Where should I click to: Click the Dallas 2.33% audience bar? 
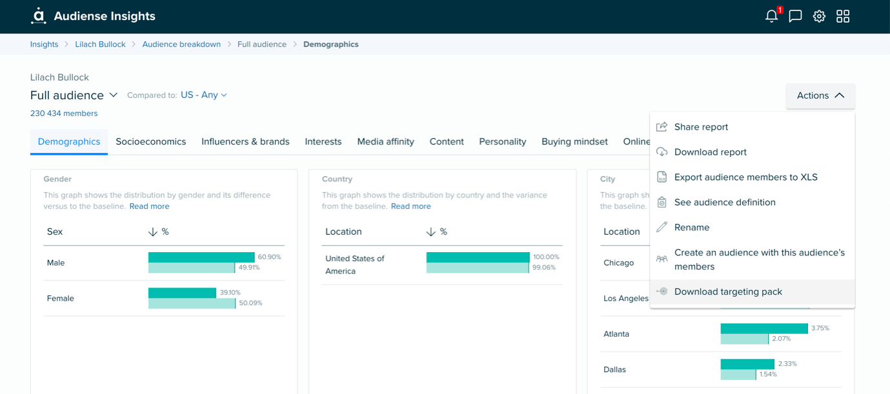coord(747,364)
